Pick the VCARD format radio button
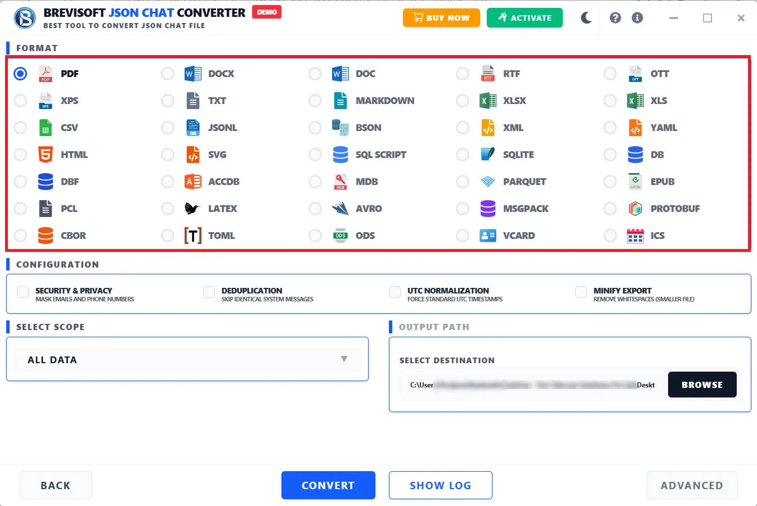This screenshot has width=757, height=506. point(463,236)
